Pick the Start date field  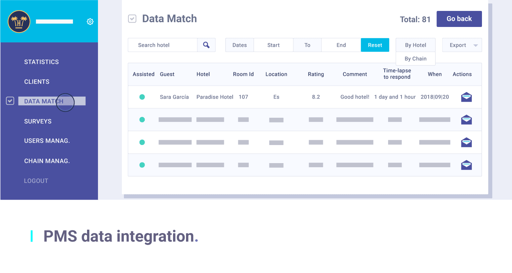273,45
